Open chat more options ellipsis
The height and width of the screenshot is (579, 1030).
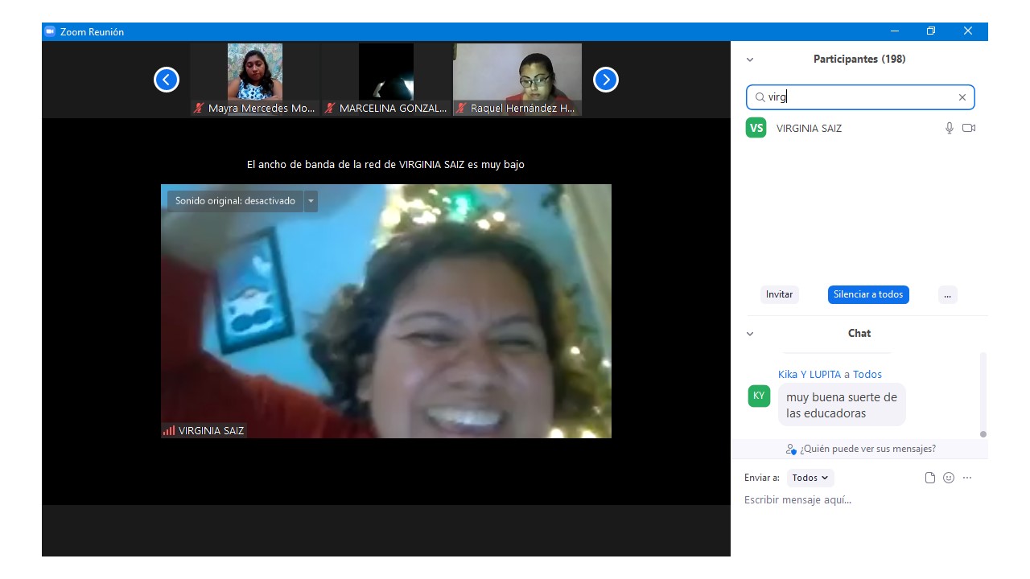pos(967,478)
